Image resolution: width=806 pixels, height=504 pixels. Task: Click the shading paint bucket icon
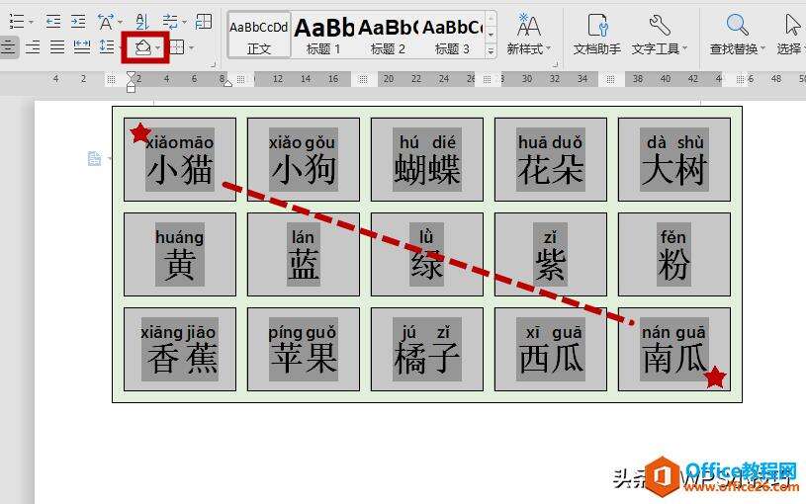[142, 47]
